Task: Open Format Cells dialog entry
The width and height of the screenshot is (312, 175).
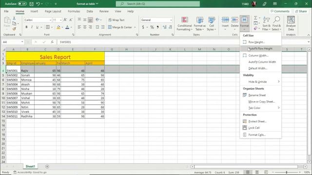Action: click(x=260, y=135)
